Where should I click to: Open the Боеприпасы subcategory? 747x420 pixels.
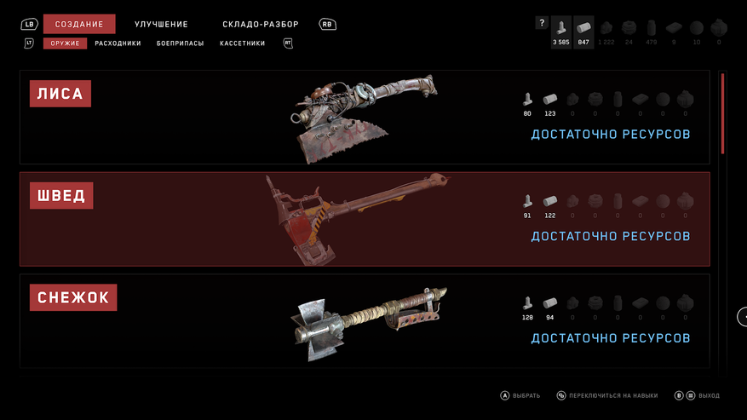(x=180, y=43)
